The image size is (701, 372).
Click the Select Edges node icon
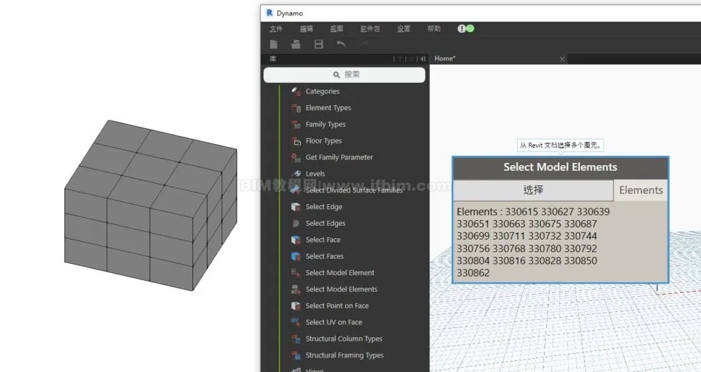[x=295, y=223]
